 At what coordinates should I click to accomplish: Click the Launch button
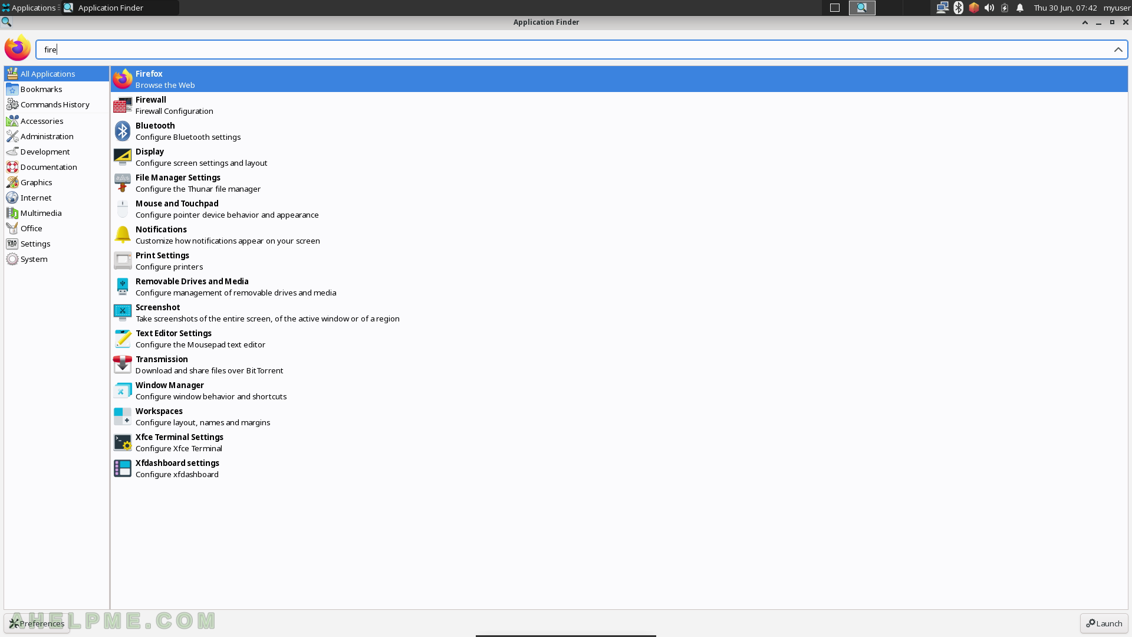[1104, 623]
